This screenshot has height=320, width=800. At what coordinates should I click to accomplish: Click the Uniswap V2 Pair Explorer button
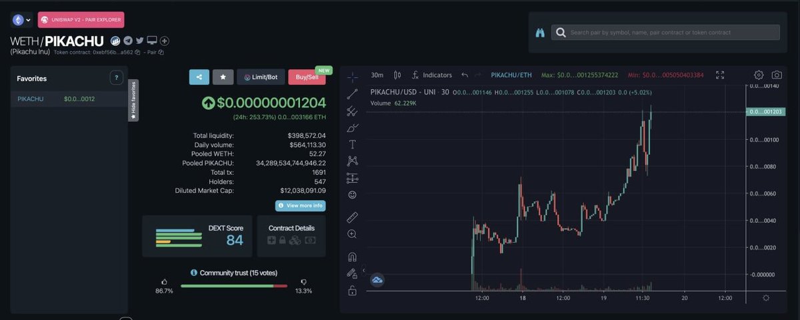pos(81,20)
